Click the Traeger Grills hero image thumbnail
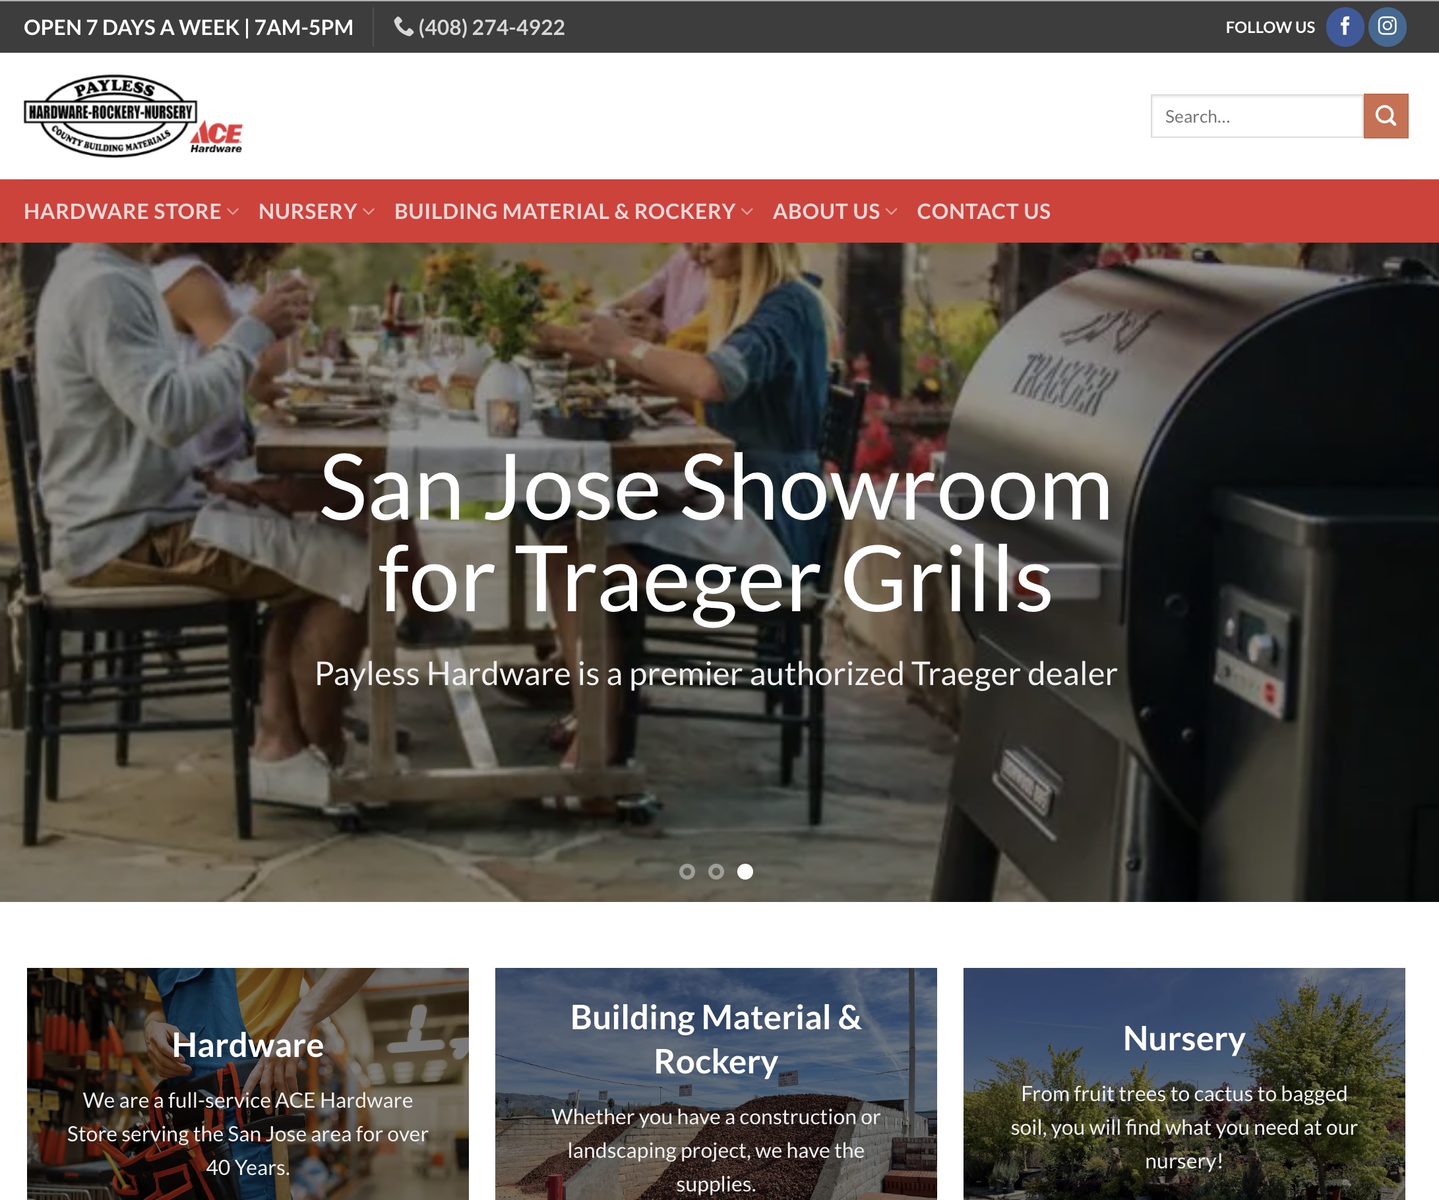This screenshot has height=1200, width=1439. coord(743,870)
